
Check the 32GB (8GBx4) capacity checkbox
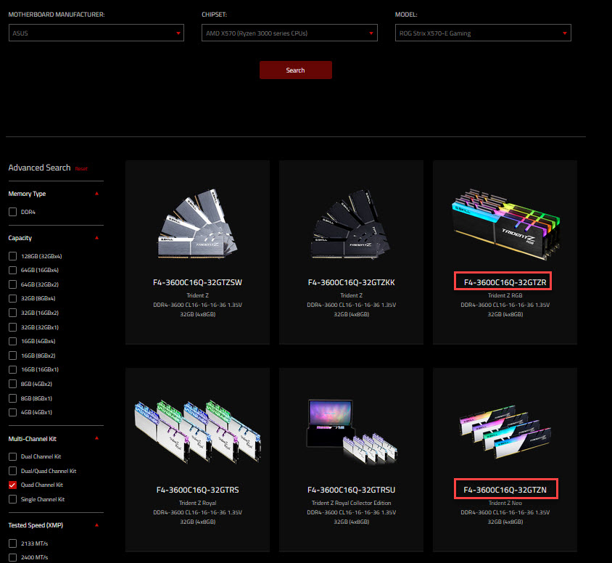click(12, 299)
